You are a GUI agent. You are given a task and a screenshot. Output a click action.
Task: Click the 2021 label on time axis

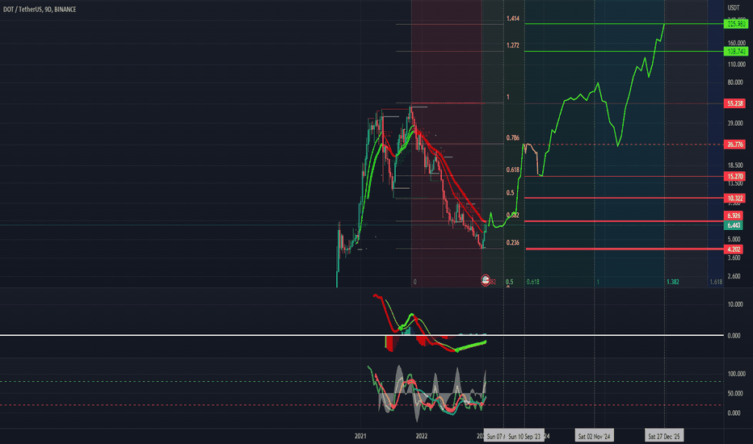[360, 436]
